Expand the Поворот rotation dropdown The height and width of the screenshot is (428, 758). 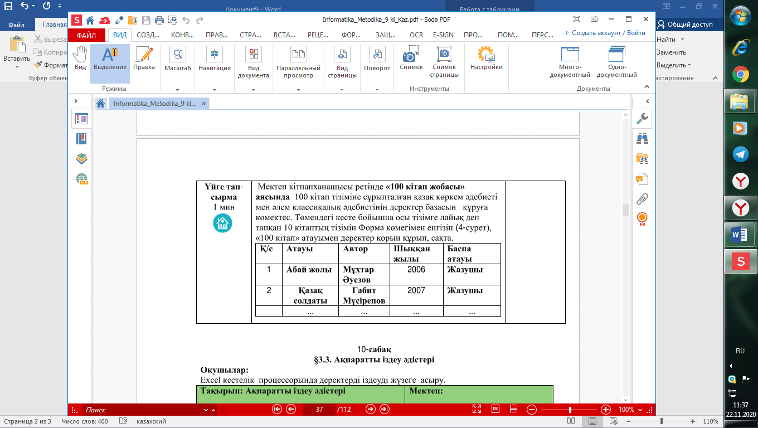coord(377,89)
